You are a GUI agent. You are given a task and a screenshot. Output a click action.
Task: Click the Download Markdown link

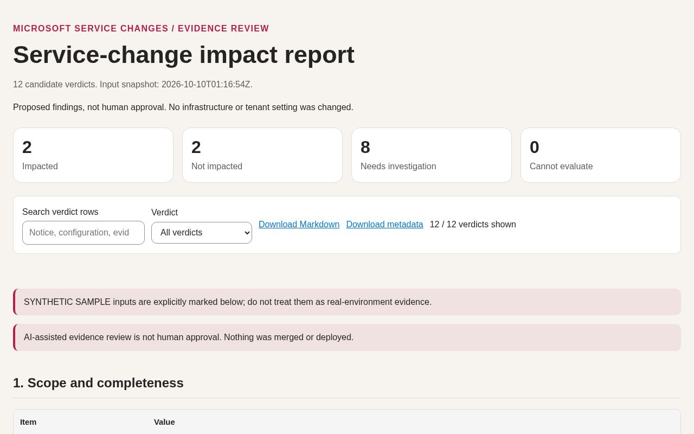click(299, 225)
